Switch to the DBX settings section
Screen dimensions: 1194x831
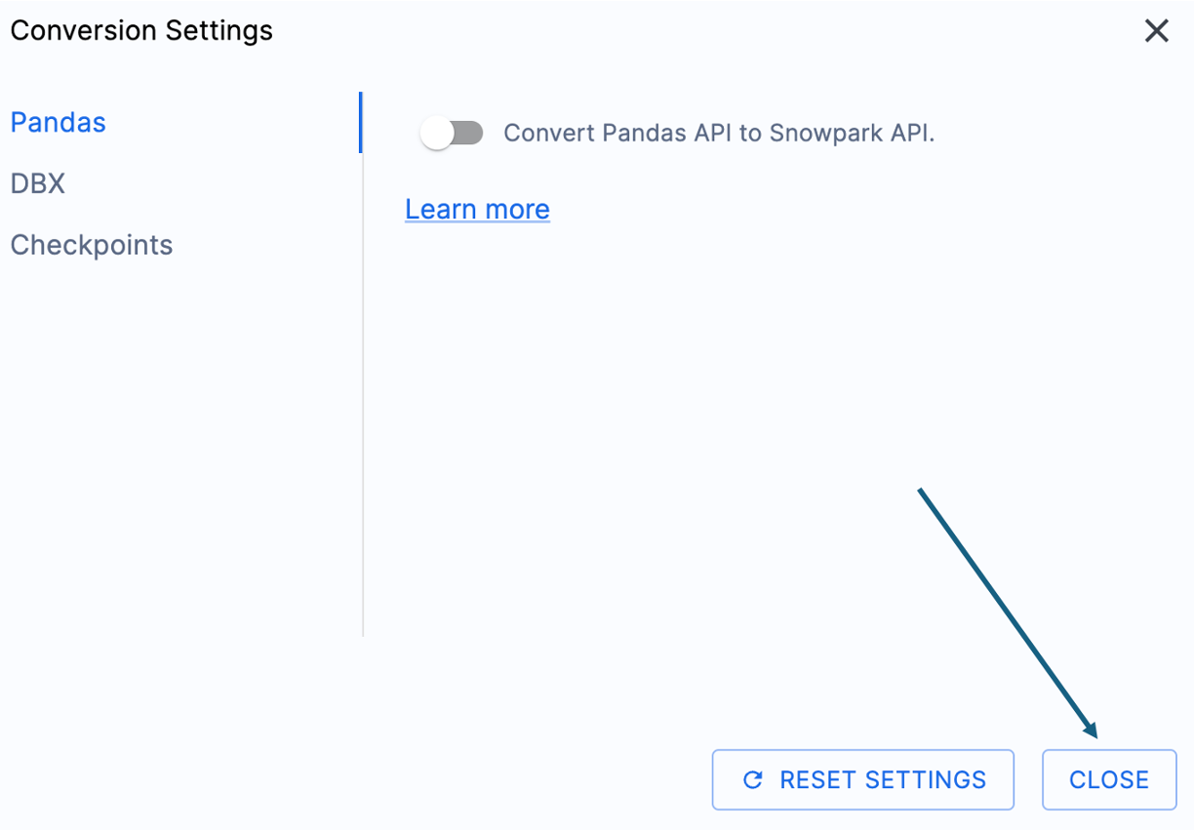[37, 183]
